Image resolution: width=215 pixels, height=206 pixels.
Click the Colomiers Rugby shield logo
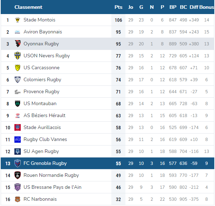click(x=18, y=79)
